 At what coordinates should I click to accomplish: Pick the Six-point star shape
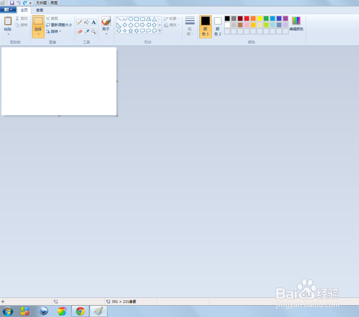point(137,30)
